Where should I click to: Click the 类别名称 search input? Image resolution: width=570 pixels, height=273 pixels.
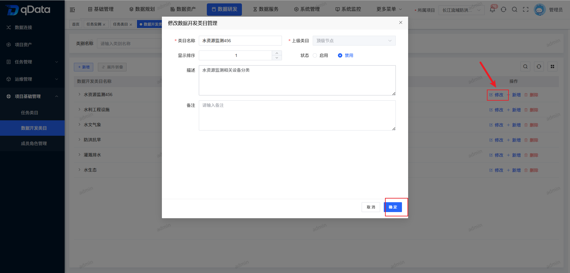[129, 44]
